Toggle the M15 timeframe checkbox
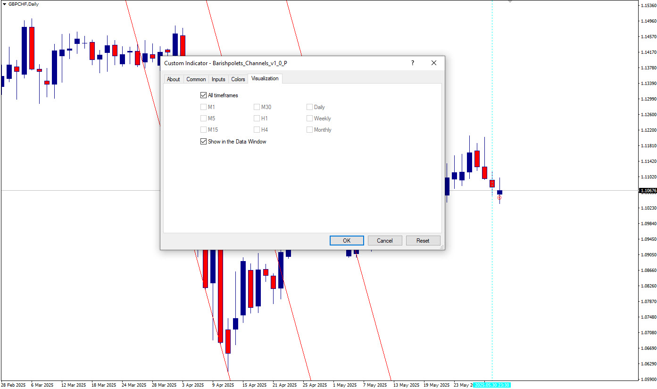Image resolution: width=657 pixels, height=389 pixels. tap(203, 130)
